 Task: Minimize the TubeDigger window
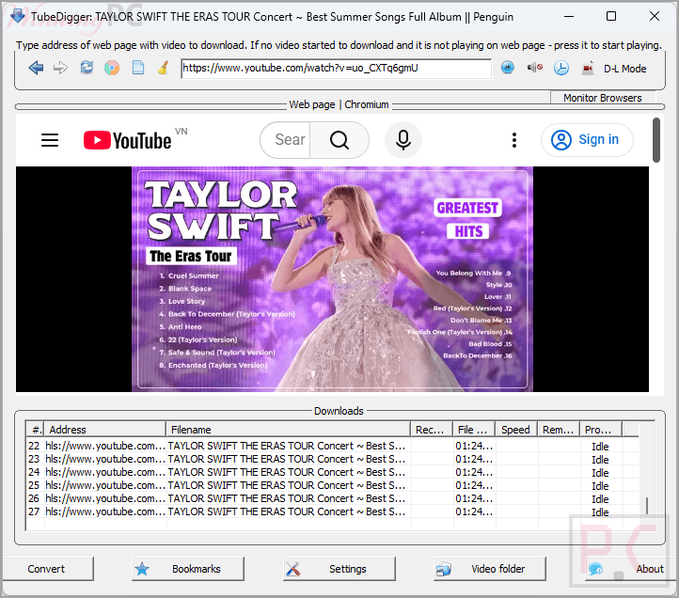click(x=569, y=17)
